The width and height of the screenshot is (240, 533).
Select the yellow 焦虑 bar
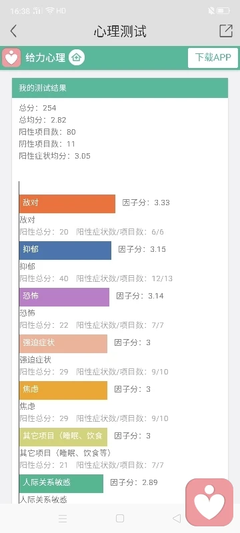(x=63, y=390)
